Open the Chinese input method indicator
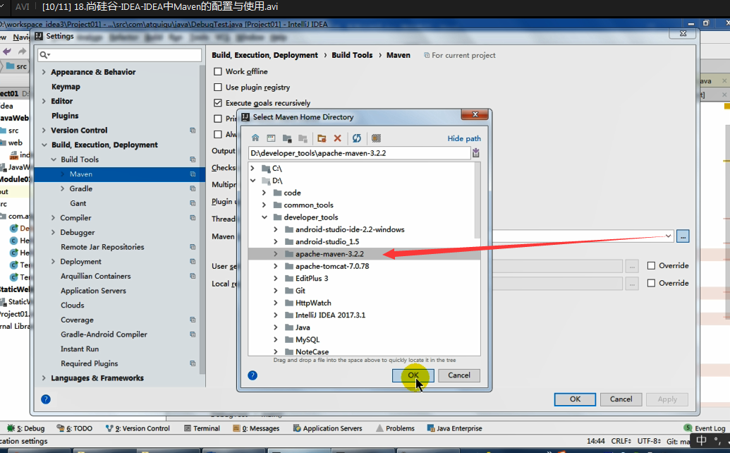This screenshot has height=453, width=730. [702, 440]
